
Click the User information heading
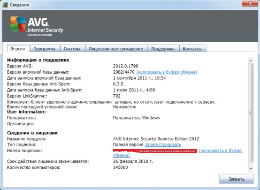click(26, 112)
